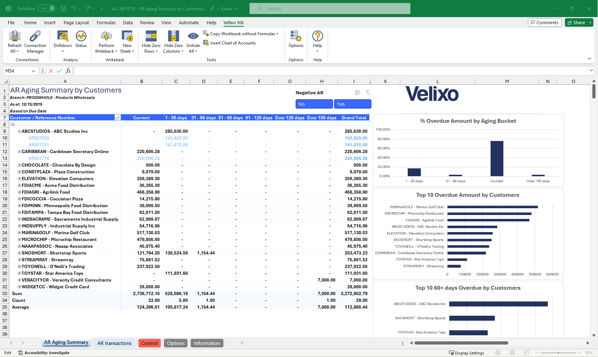The width and height of the screenshot is (598, 357).
Task: Click the Undo icon
Action: (x=74, y=9)
